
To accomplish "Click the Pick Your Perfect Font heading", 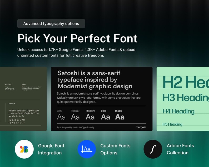I will pyautogui.click(x=77, y=38).
